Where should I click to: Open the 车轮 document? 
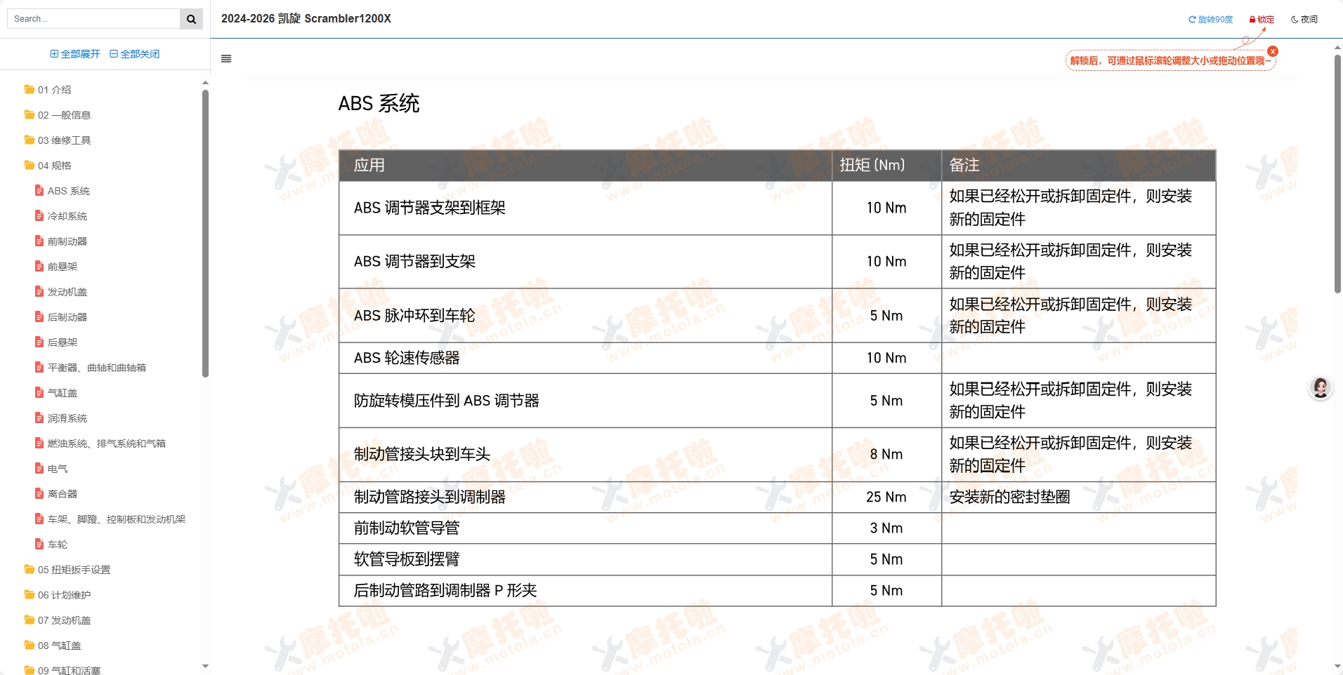tap(51, 544)
